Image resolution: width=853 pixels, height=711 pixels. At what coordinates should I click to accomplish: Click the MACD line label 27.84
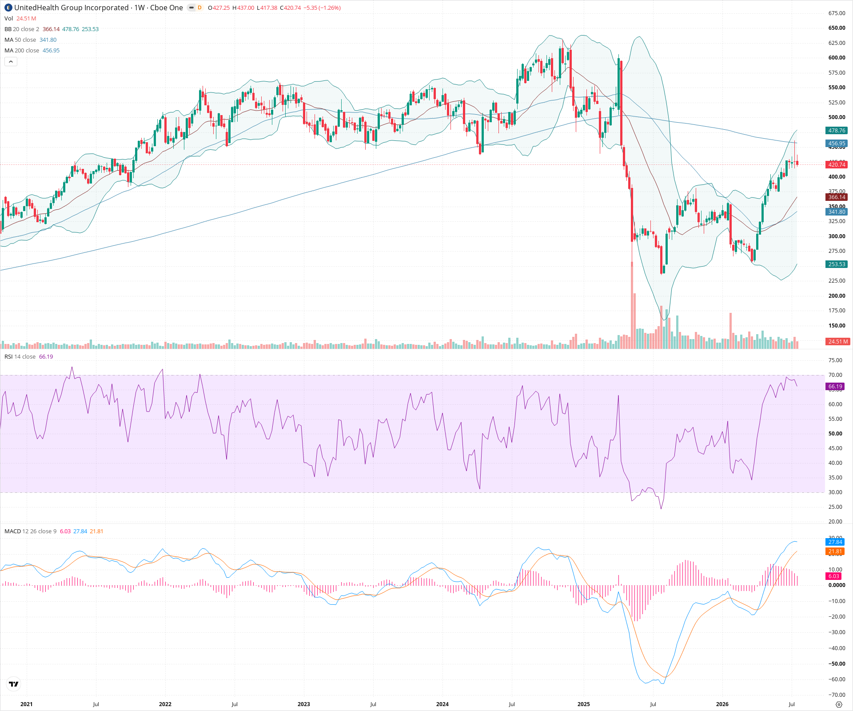coord(835,542)
